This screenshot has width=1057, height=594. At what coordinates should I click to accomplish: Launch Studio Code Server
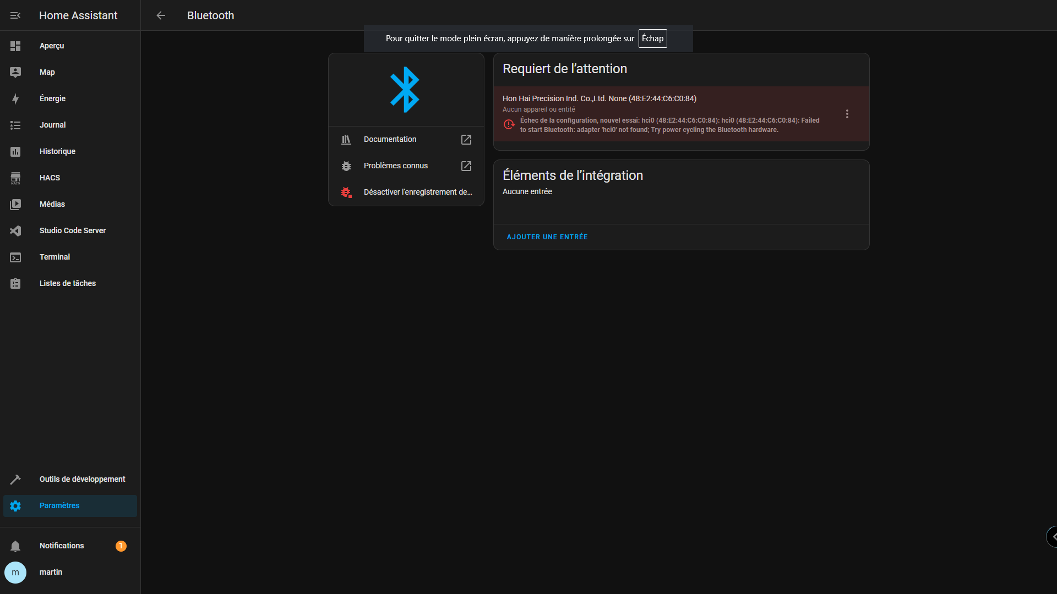(x=72, y=230)
